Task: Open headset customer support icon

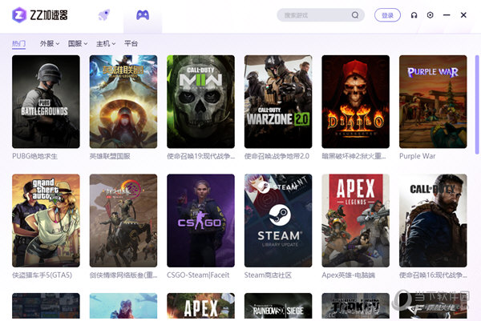Action: click(x=414, y=15)
